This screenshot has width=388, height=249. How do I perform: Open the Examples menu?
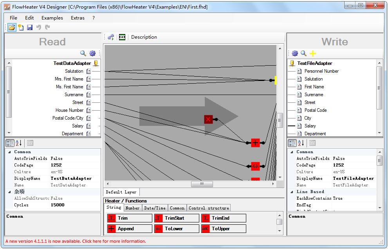tap(52, 18)
